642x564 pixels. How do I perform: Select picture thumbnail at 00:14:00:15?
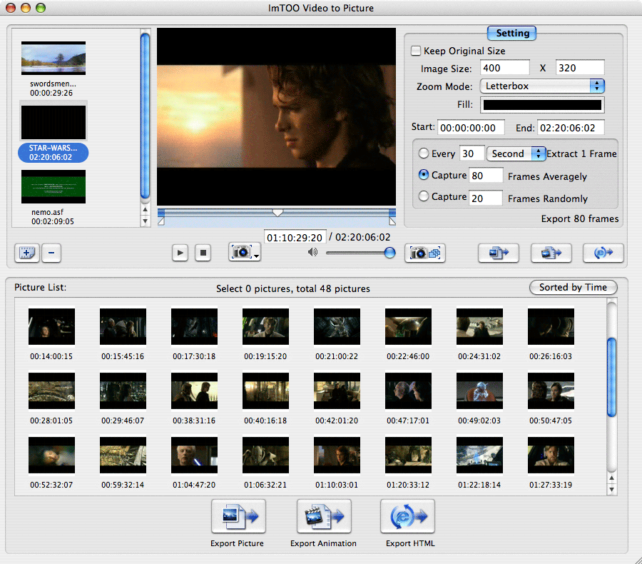pyautogui.click(x=51, y=326)
